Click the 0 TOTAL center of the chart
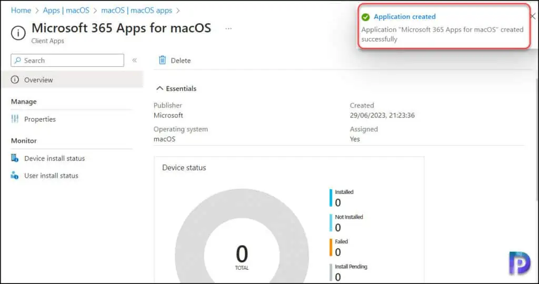This screenshot has width=539, height=284. click(x=242, y=257)
